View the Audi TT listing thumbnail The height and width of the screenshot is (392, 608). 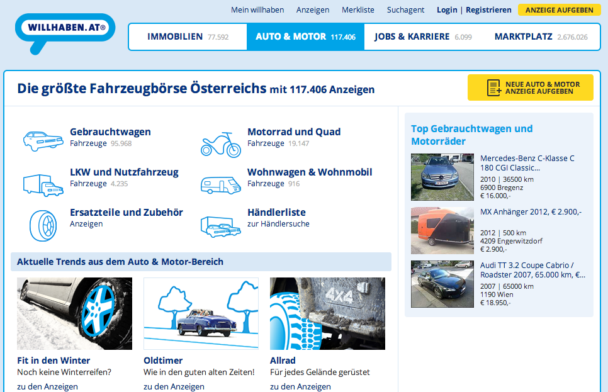[442, 284]
